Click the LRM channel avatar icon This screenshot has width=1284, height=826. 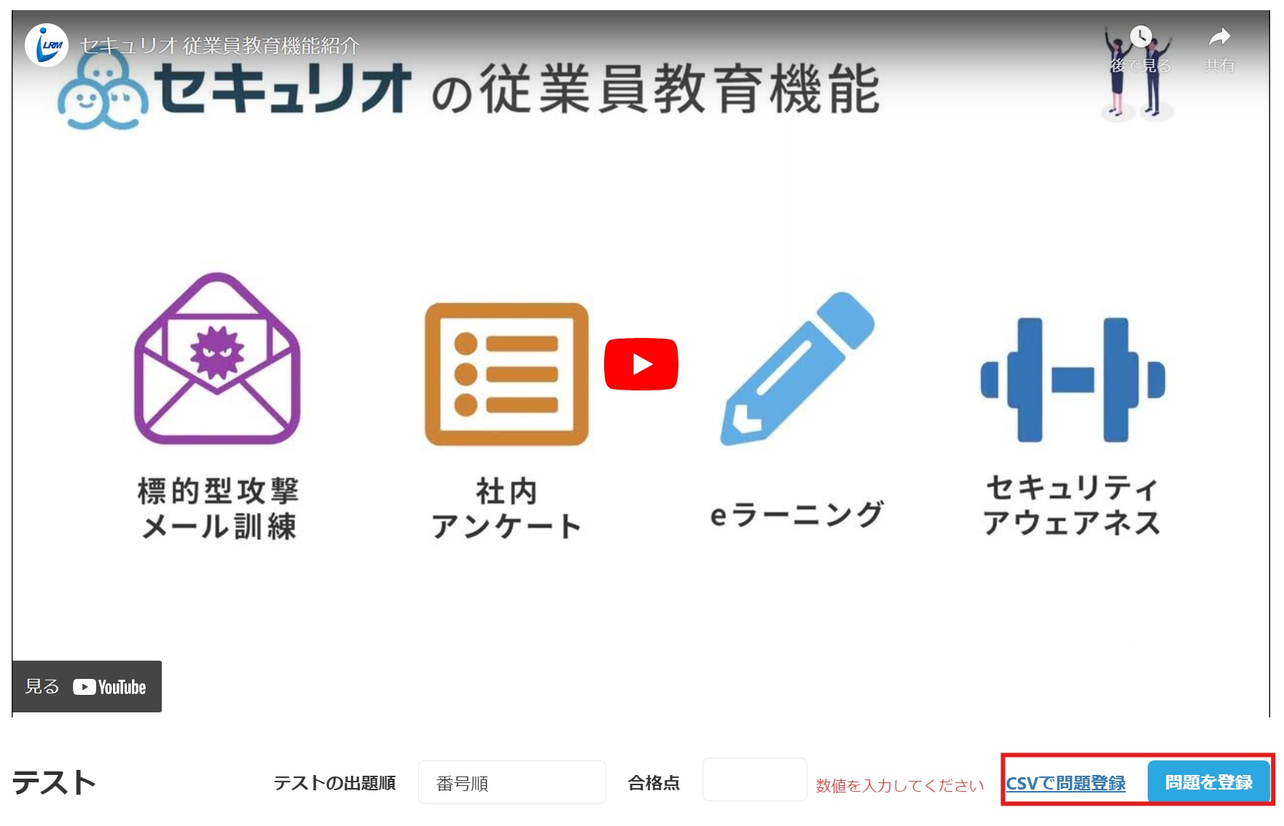click(47, 45)
